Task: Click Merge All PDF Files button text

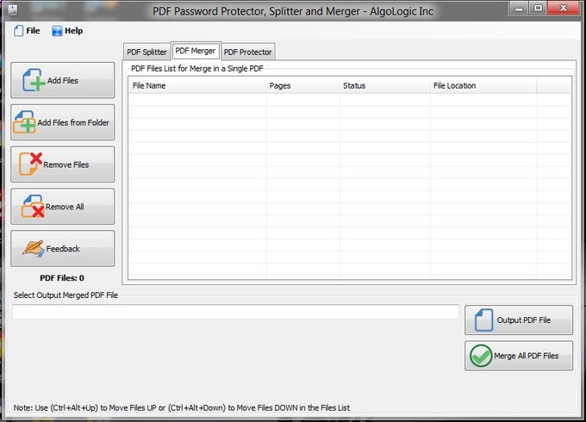Action: [527, 356]
